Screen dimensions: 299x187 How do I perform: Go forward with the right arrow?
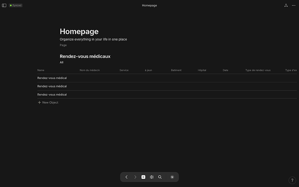(135, 177)
